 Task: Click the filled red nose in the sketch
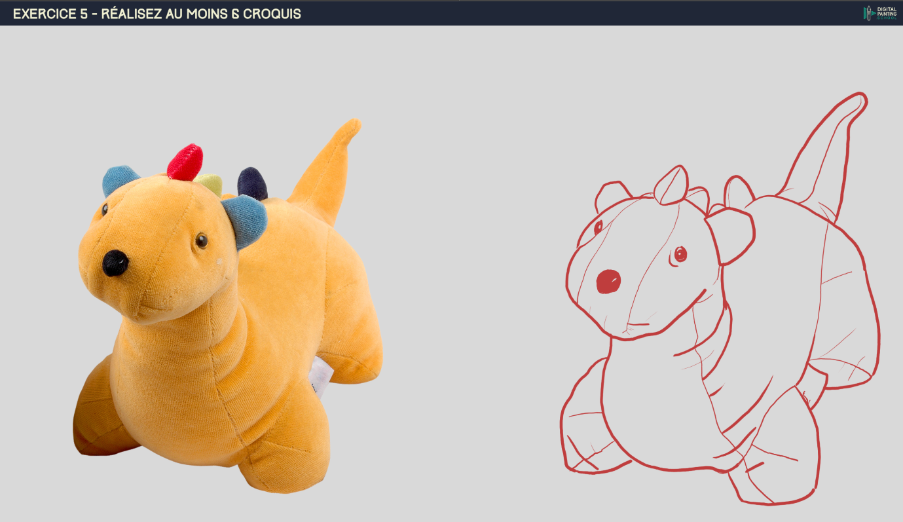[608, 282]
